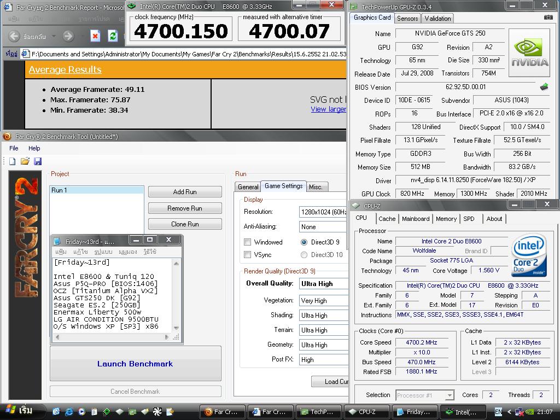This screenshot has height=420, width=560.
Task: Switch to the General tab in Run panel
Action: [x=248, y=187]
